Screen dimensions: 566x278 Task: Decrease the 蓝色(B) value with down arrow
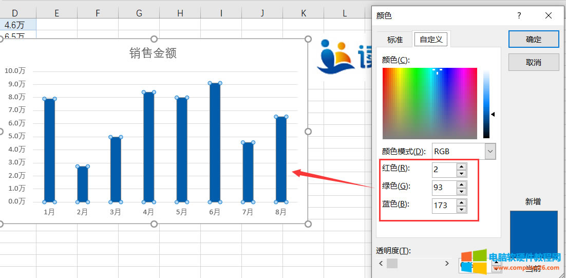pos(461,210)
